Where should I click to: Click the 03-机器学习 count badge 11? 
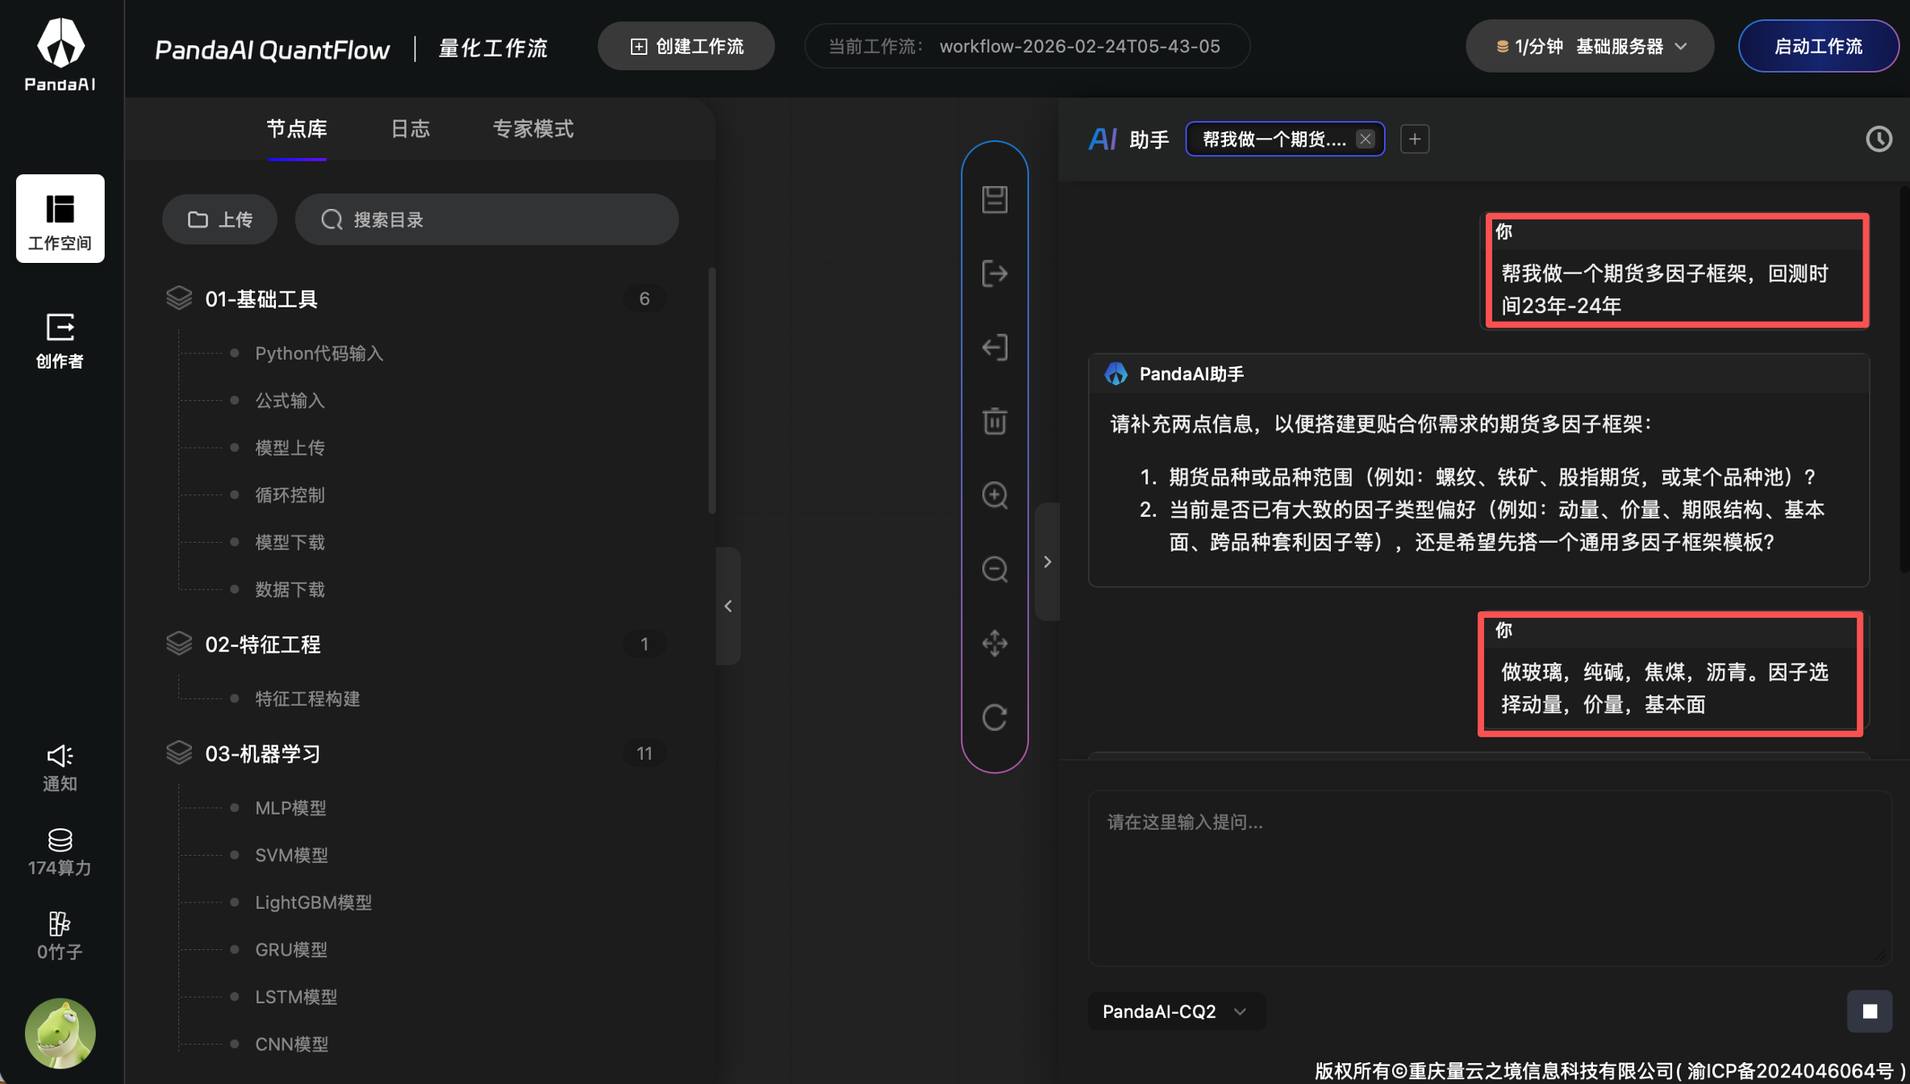click(644, 753)
